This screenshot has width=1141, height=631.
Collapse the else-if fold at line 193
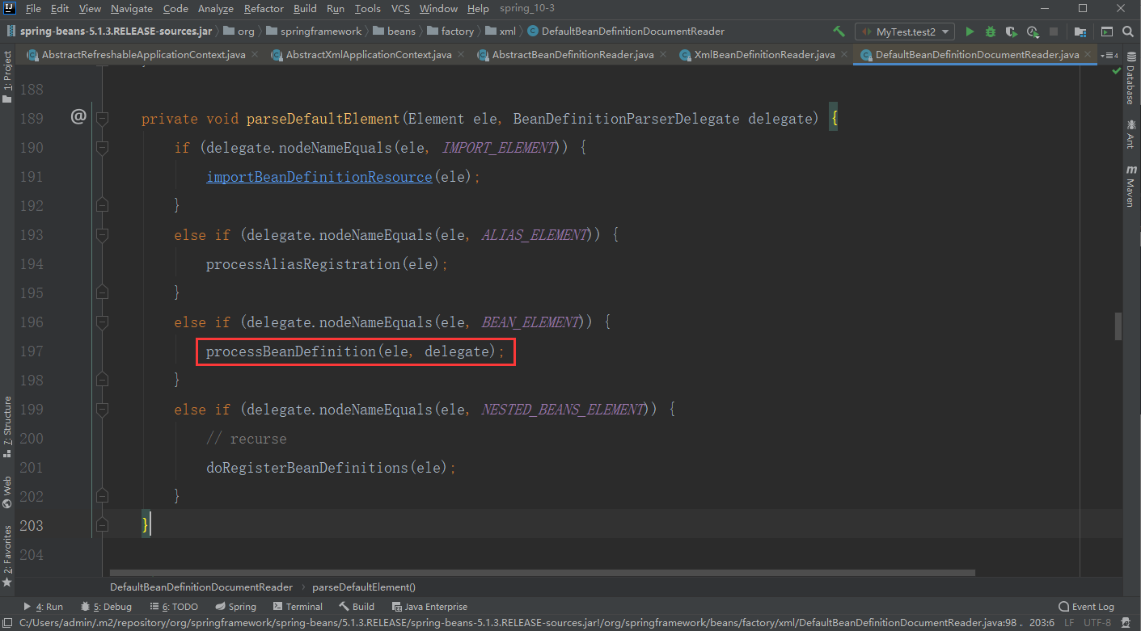pos(102,235)
